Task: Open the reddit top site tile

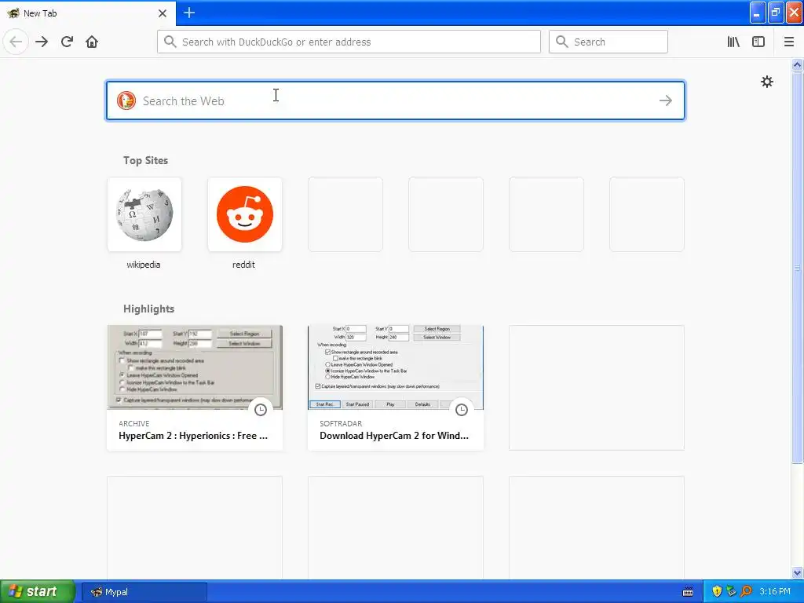Action: pyautogui.click(x=245, y=214)
